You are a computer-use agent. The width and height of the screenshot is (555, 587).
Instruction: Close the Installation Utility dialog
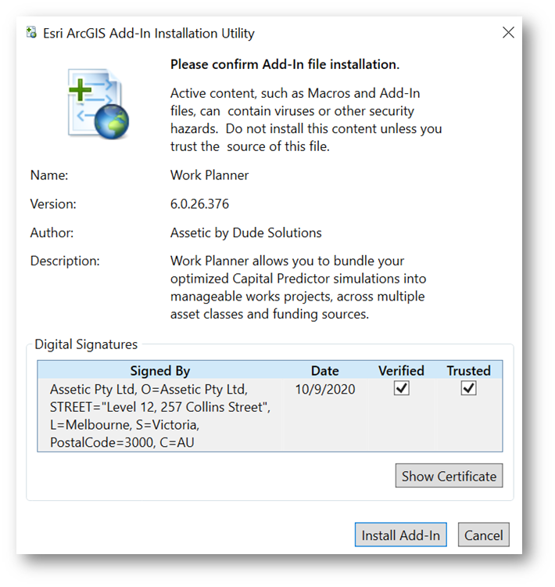coord(508,33)
